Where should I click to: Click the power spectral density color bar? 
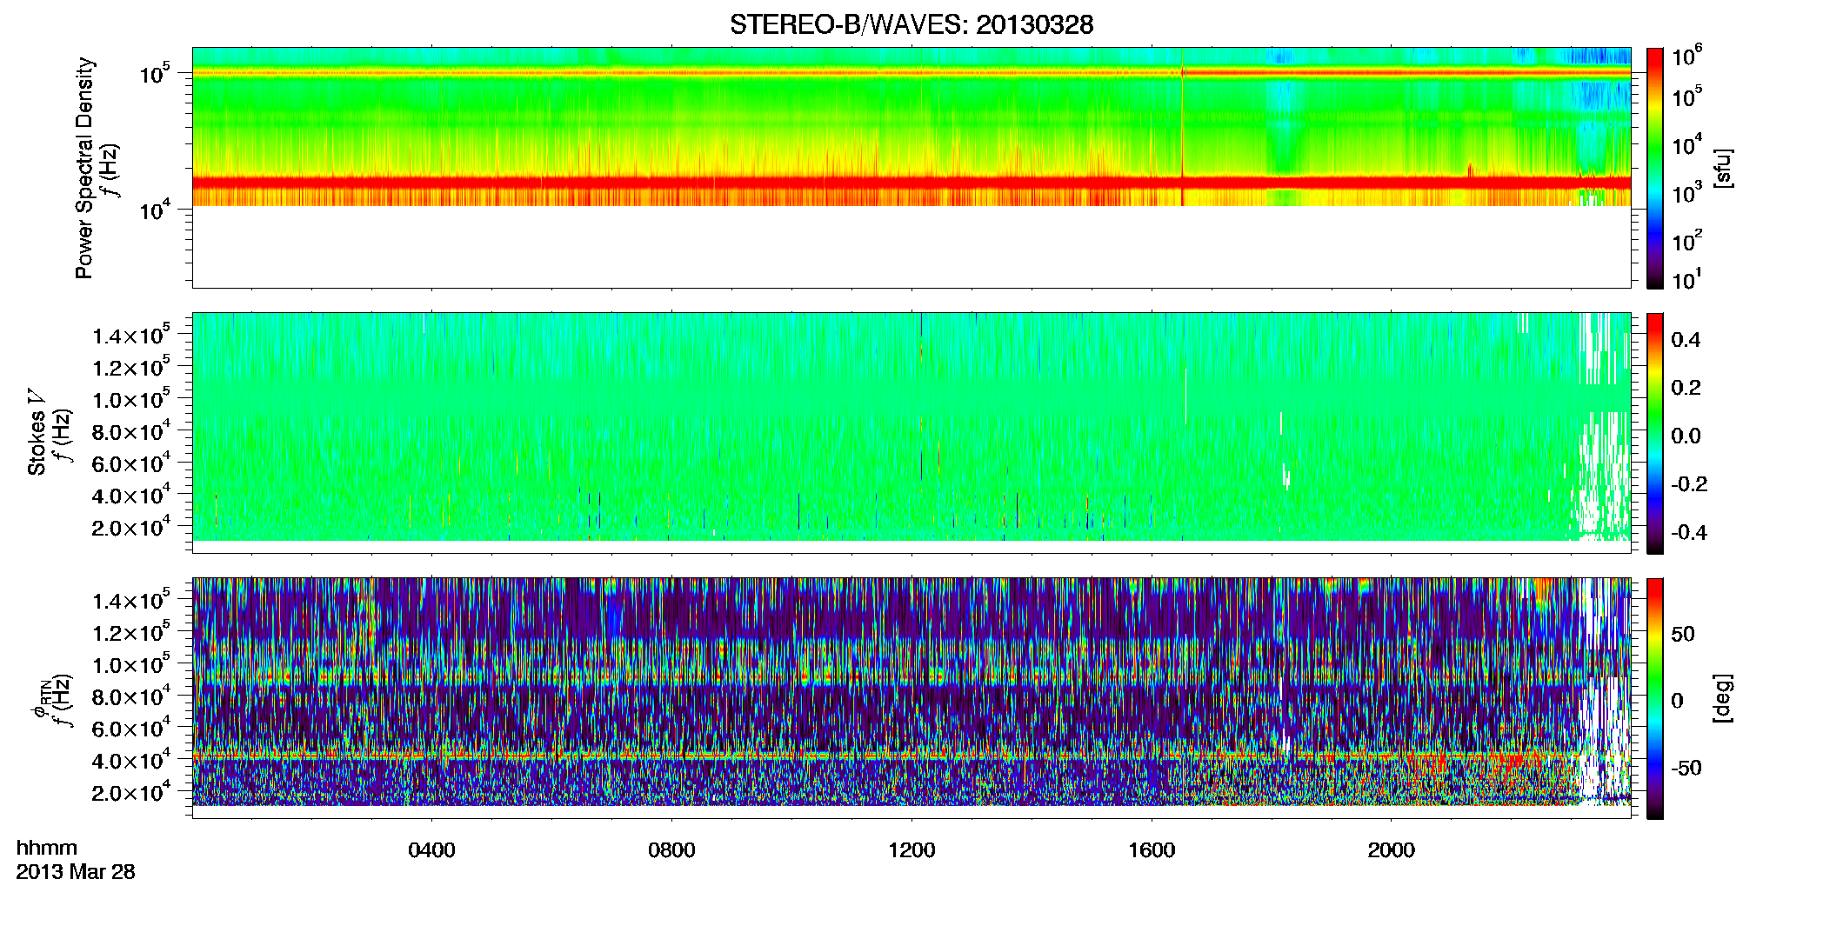pyautogui.click(x=1655, y=168)
